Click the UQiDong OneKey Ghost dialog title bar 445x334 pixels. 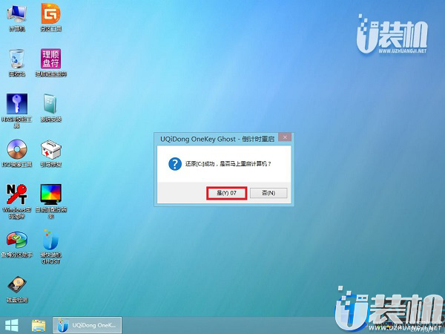[217, 139]
